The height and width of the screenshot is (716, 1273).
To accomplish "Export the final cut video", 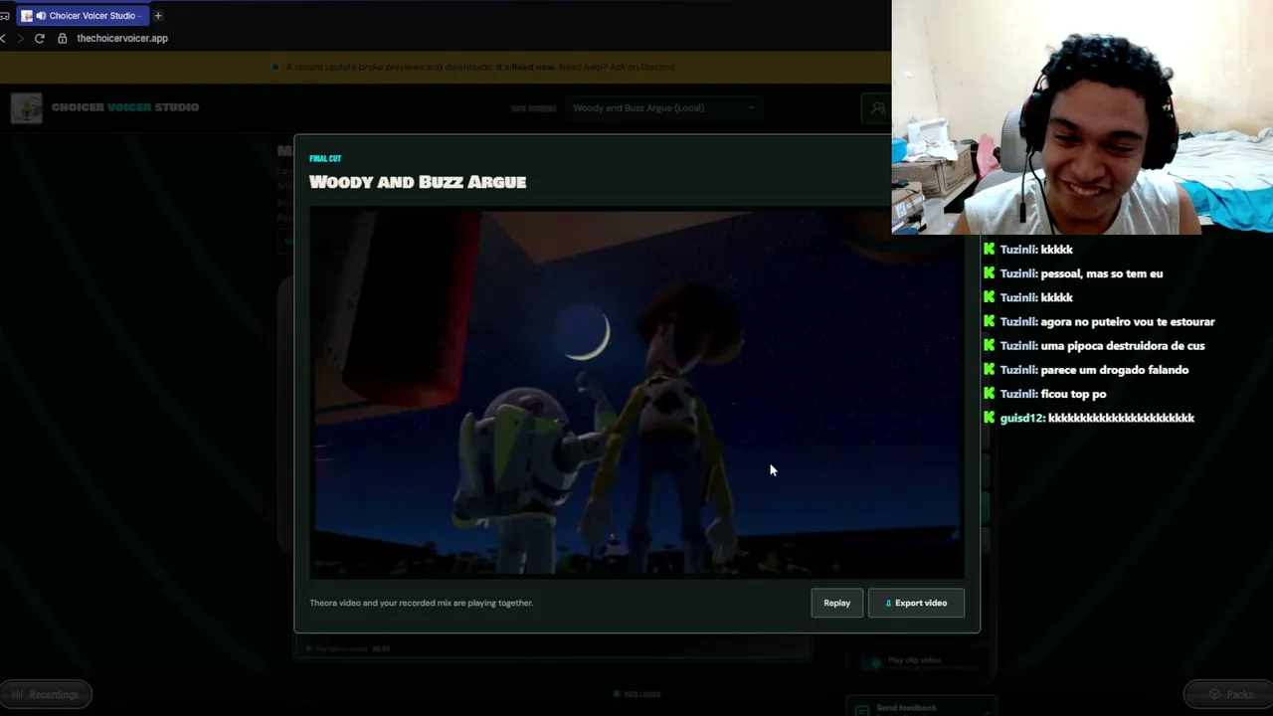I will point(916,603).
